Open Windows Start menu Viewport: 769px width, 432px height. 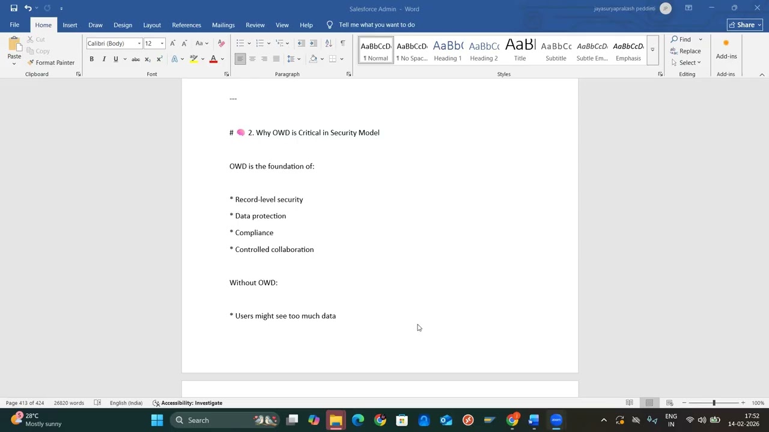click(x=157, y=420)
